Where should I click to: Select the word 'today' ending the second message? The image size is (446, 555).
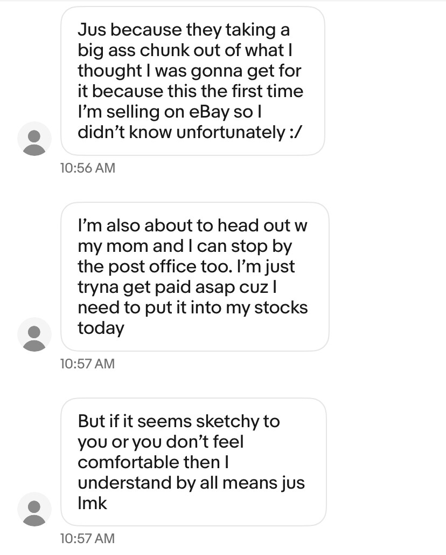tap(101, 328)
